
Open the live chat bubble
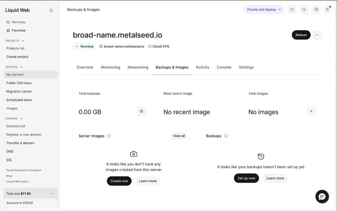tap(322, 196)
